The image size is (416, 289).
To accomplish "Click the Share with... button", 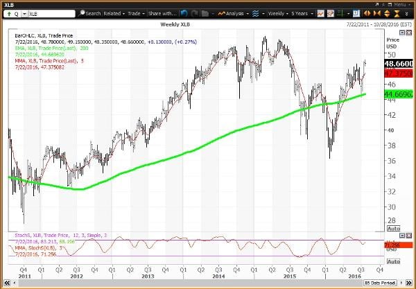I will tap(162, 14).
